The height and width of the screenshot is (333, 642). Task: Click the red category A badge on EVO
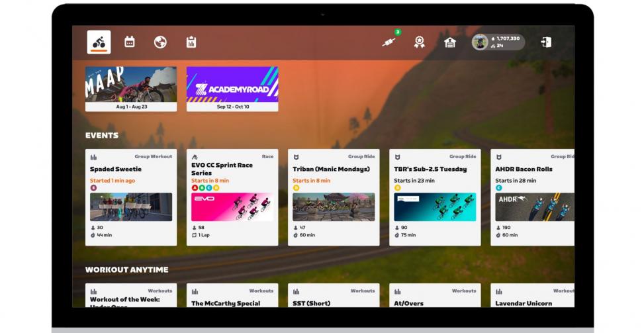coord(195,188)
